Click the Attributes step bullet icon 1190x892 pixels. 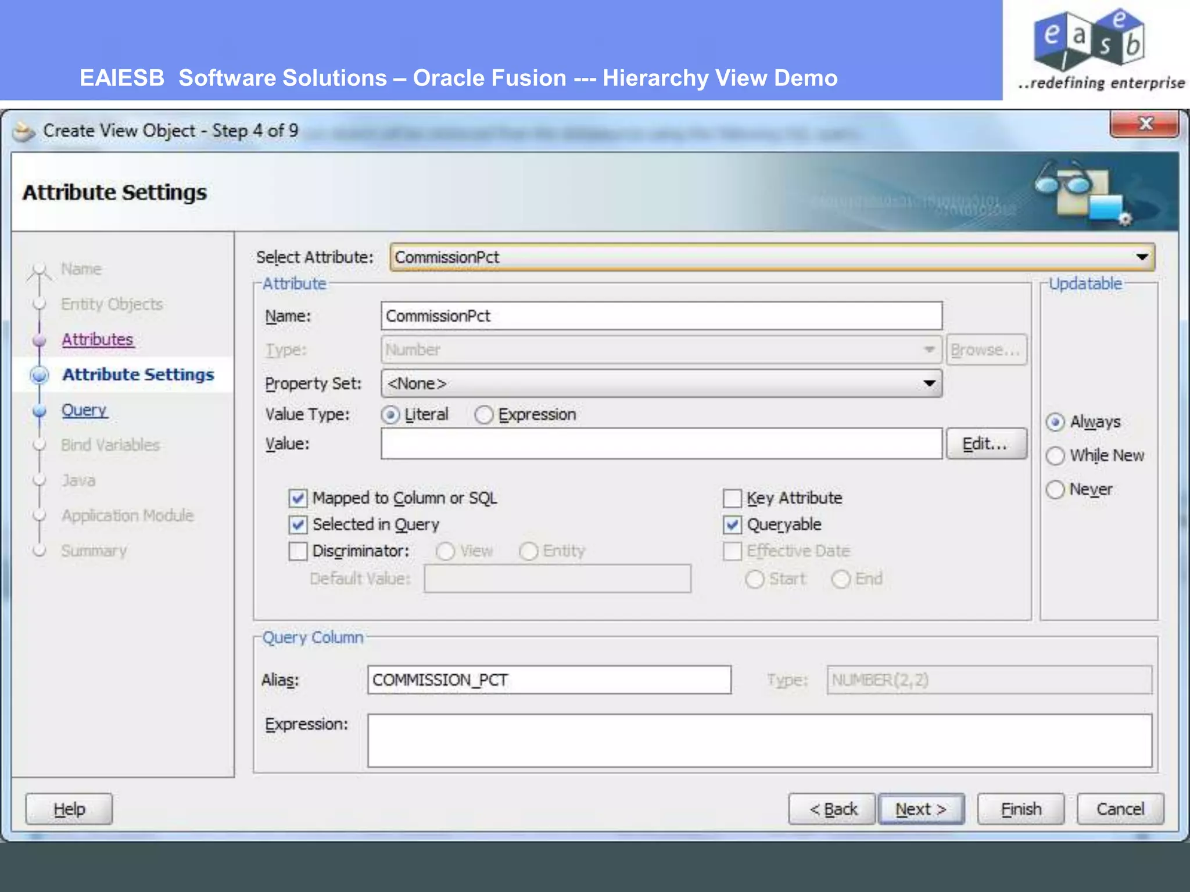(x=40, y=340)
